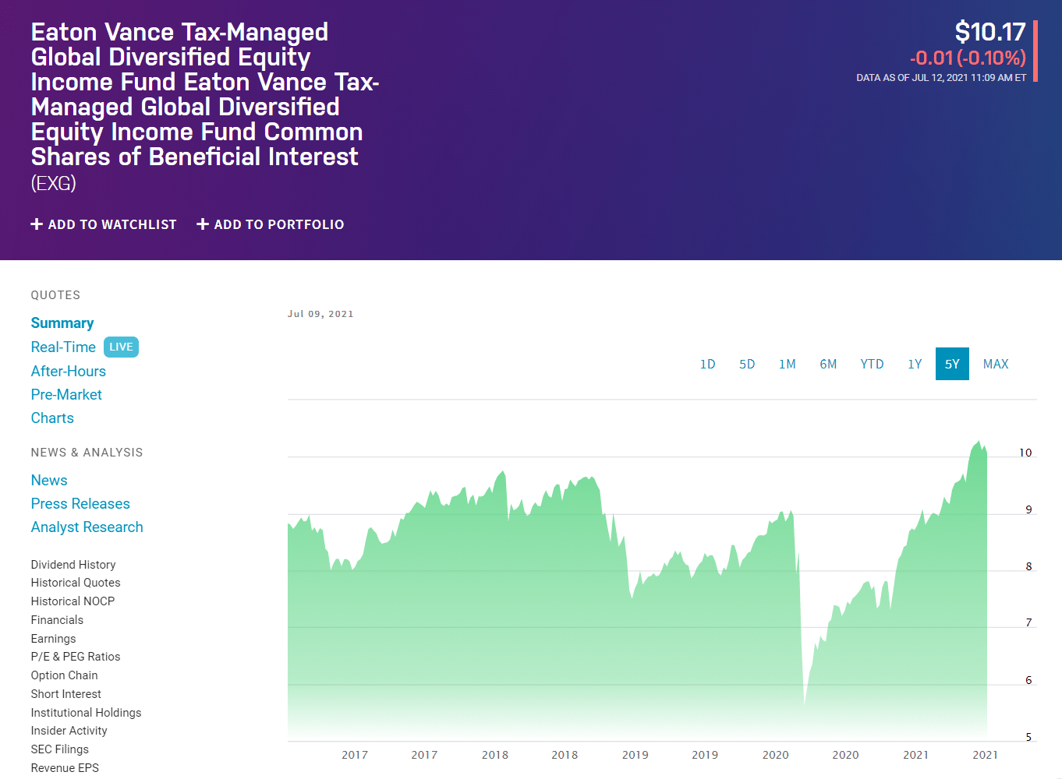Open Dividend History
The width and height of the screenshot is (1062, 779).
coord(73,564)
